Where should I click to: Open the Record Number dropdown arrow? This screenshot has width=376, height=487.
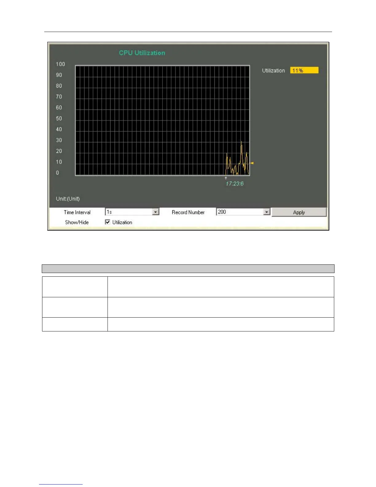[267, 212]
